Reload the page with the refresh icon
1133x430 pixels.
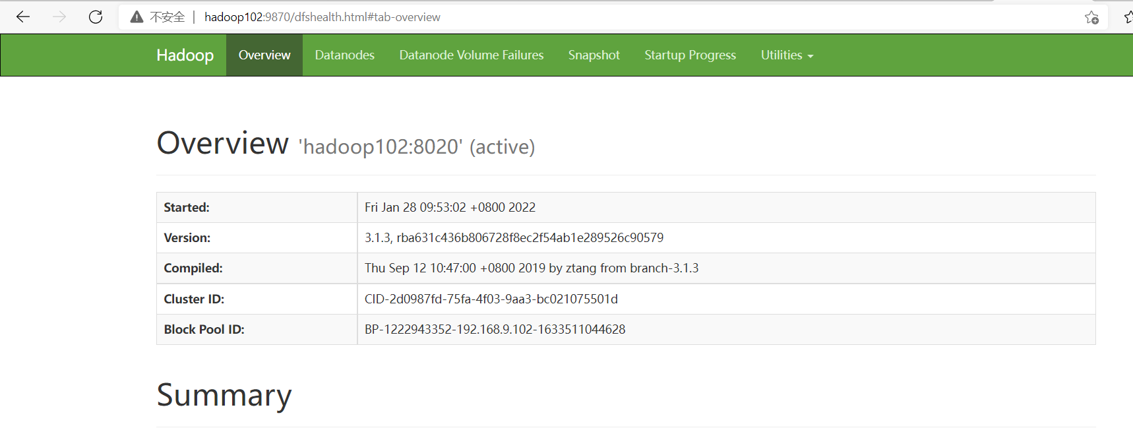(96, 17)
